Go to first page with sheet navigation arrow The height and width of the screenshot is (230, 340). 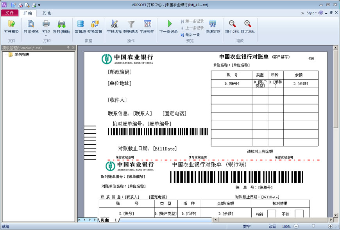tap(79, 220)
